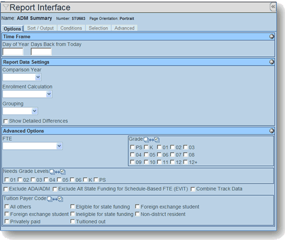Screen dimensions: 285x240
Task: Click uncheck-all icon for Tuition Payer Code
Action: pyautogui.click(x=50, y=199)
